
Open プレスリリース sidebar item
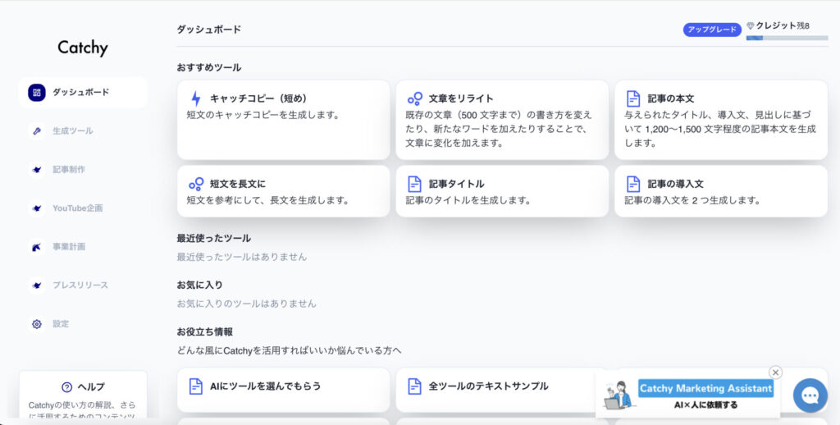pos(80,286)
